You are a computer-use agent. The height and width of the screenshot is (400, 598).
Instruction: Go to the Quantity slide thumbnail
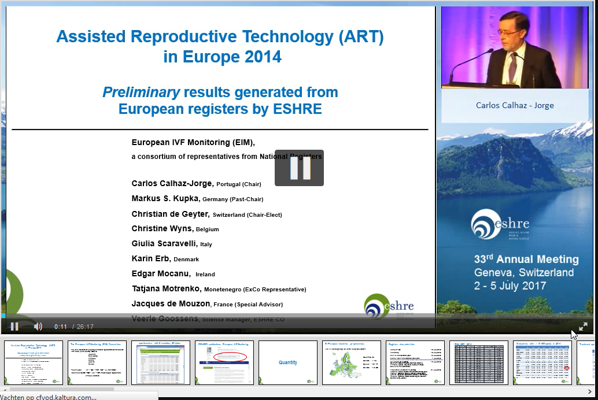(x=288, y=362)
